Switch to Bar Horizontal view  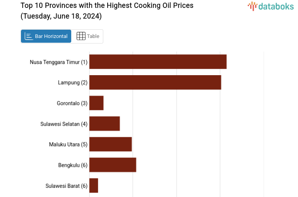[46, 36]
